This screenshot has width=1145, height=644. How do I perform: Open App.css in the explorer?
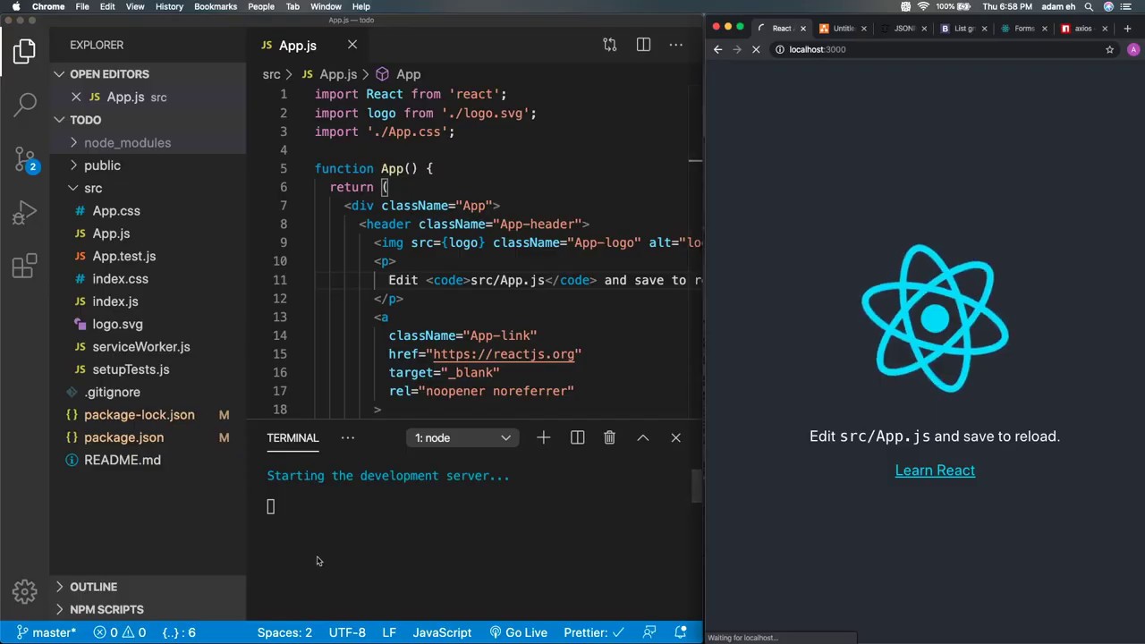116,211
